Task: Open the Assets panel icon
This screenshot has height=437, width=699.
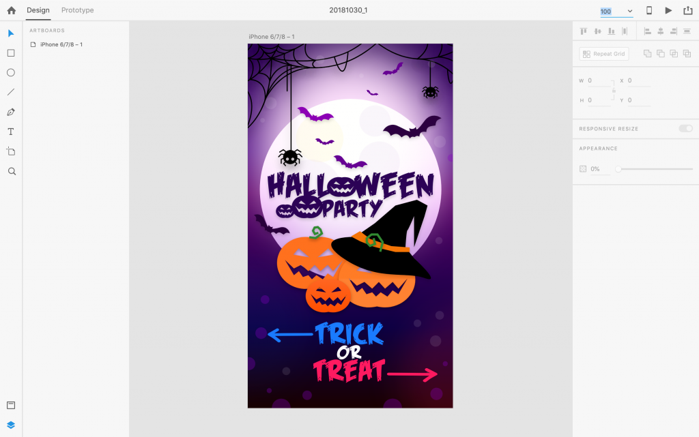Action: pos(11,405)
